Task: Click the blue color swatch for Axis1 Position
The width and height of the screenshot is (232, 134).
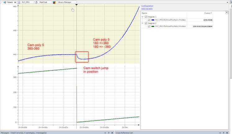Action: click(x=153, y=20)
